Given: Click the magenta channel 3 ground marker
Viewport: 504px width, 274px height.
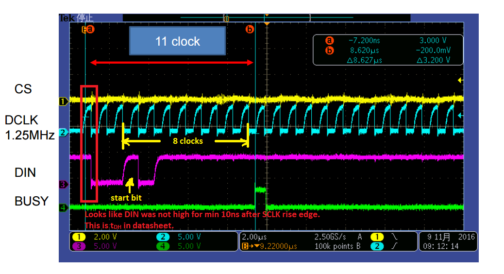Looking at the screenshot, I should tap(64, 185).
